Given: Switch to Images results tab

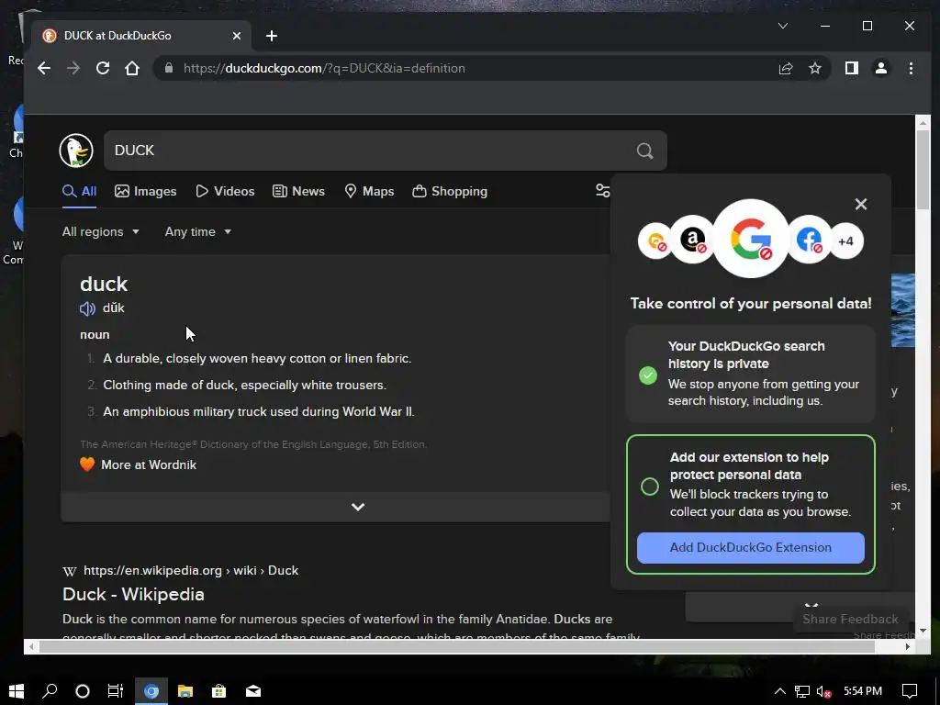Looking at the screenshot, I should click(x=146, y=191).
